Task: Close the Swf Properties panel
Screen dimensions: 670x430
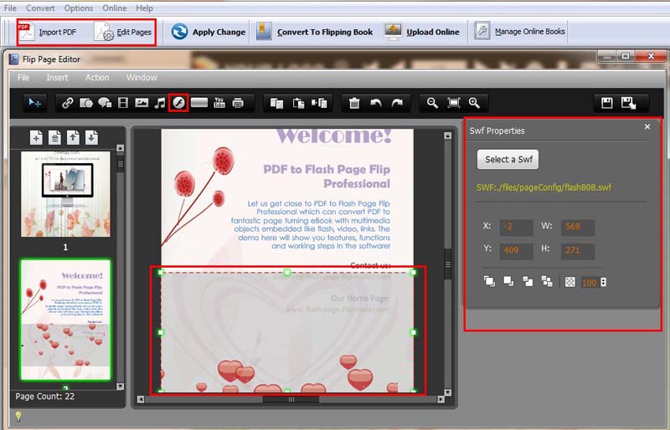Action: [647, 127]
